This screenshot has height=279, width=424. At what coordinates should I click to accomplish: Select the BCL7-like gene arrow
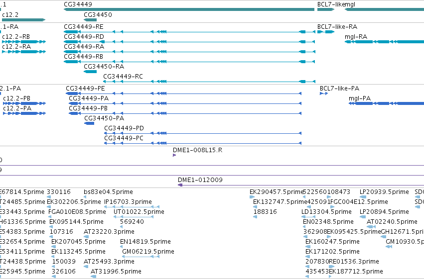[326, 9]
